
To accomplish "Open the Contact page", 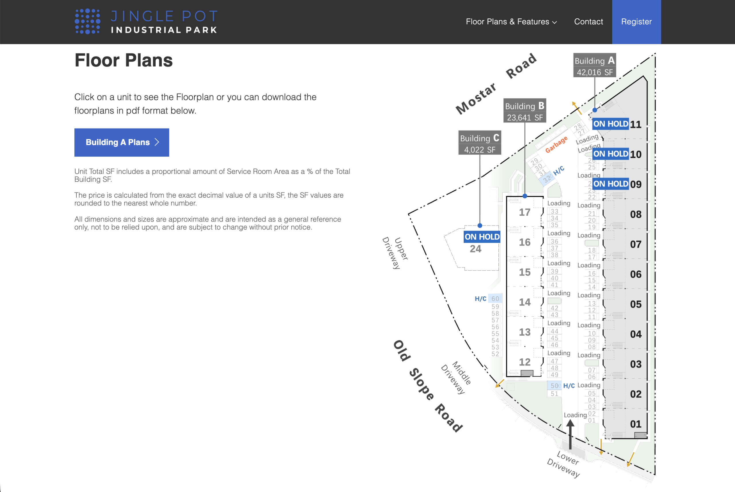I will (x=588, y=22).
